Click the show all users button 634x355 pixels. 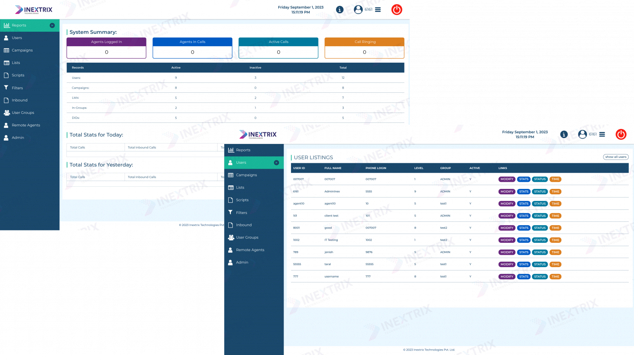tap(615, 157)
